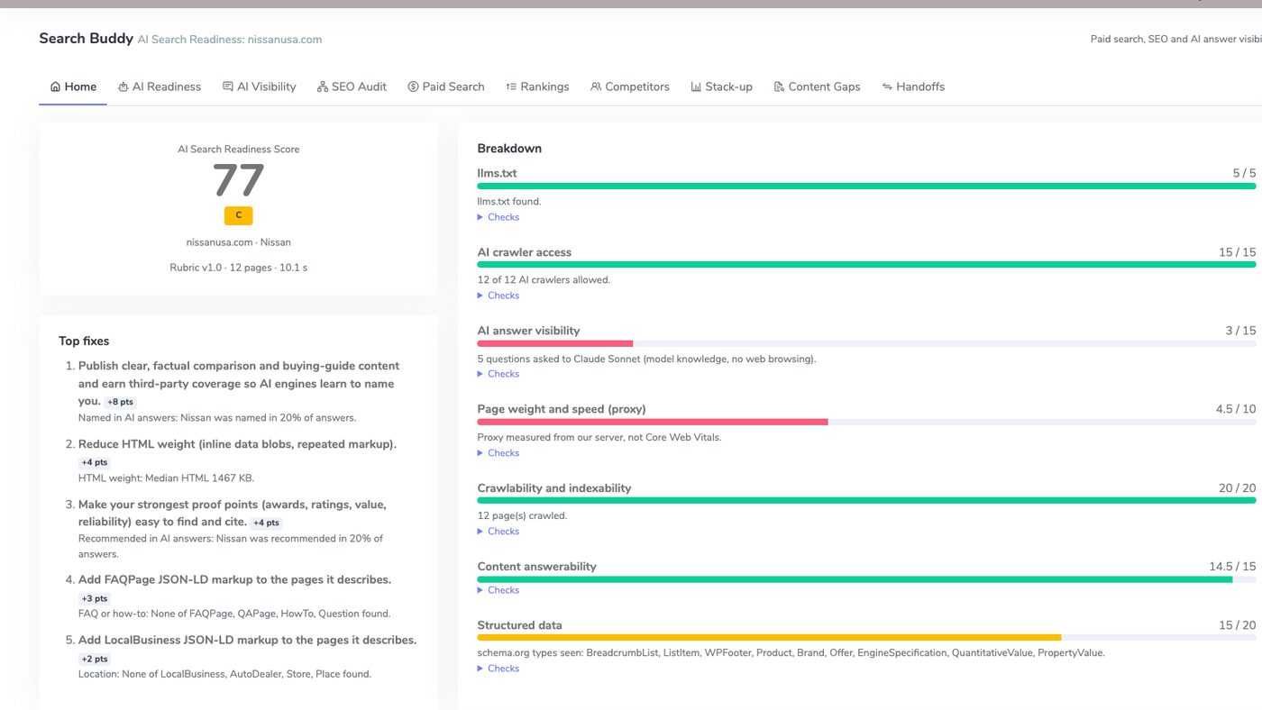The height and width of the screenshot is (710, 1262).
Task: Click the llms.txt green progress bar
Action: [x=866, y=187]
